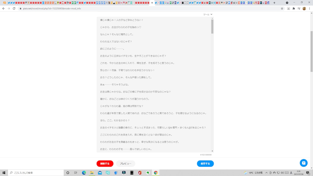Click the line あぁ‥‥‥そりゃそうよな。
The image size is (313, 176).
(x=115, y=85)
